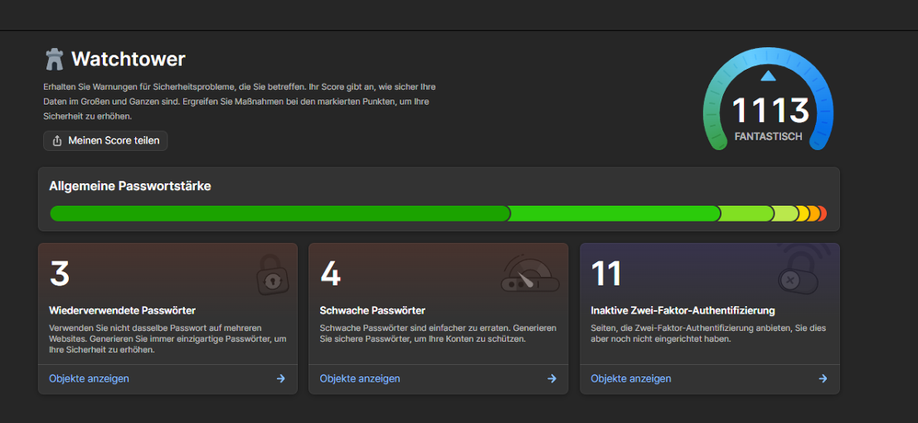918x423 pixels.
Task: Click the Watchtower tower icon
Action: (53, 60)
